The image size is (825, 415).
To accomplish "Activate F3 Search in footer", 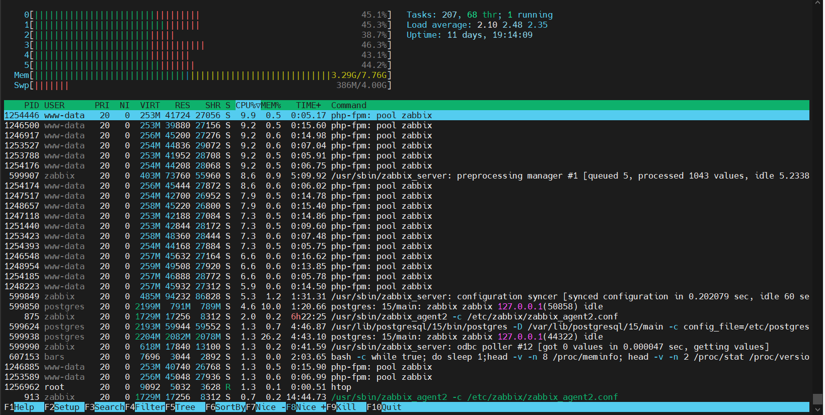I will tap(105, 407).
